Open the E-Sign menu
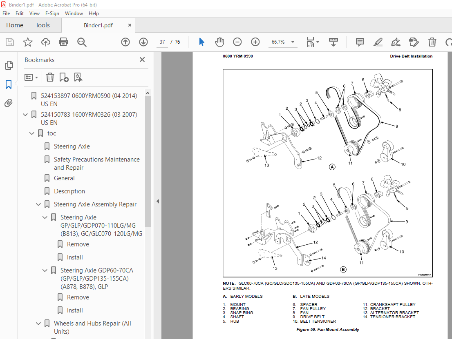452x339 pixels. coord(52,13)
